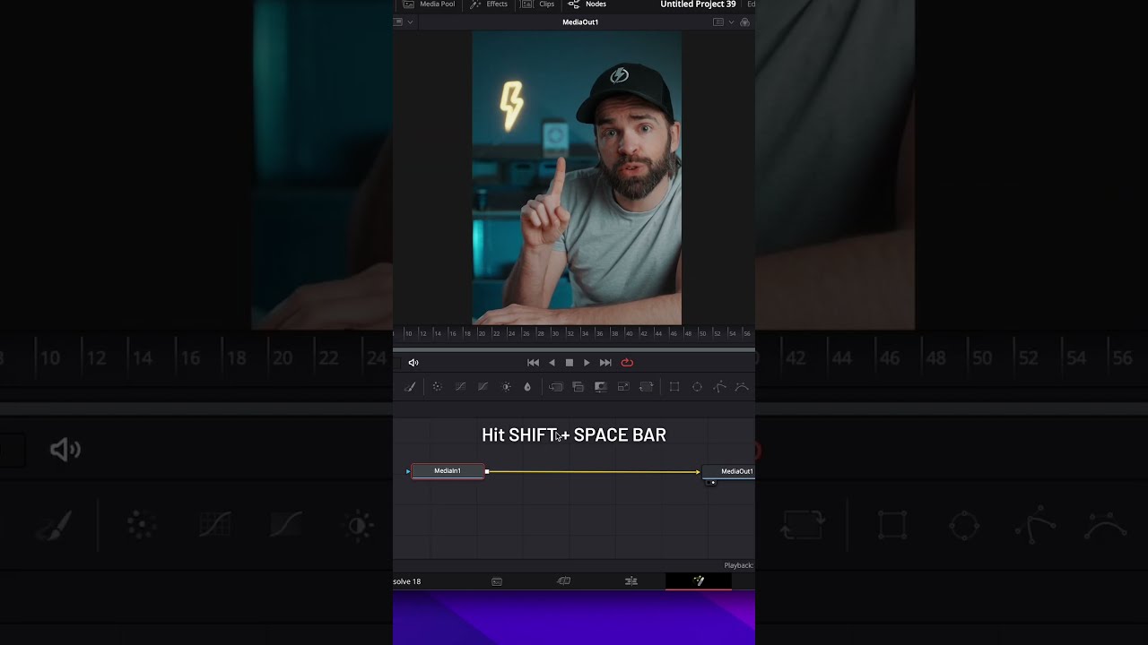Screen dimensions: 1148x645
Task: Click the video preview in the viewer
Action: pos(577,178)
